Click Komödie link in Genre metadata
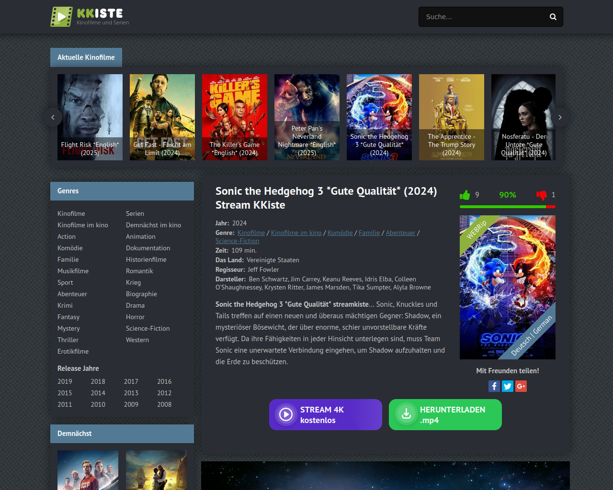The width and height of the screenshot is (613, 490). tap(340, 233)
